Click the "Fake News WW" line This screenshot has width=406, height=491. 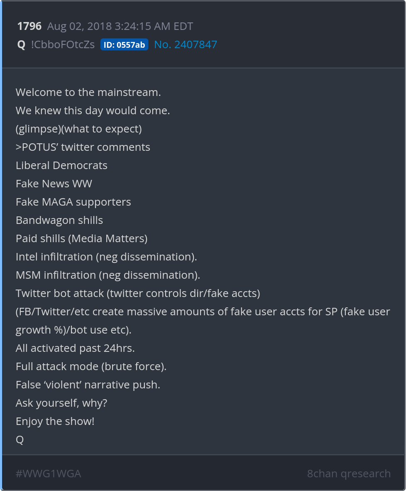click(54, 184)
